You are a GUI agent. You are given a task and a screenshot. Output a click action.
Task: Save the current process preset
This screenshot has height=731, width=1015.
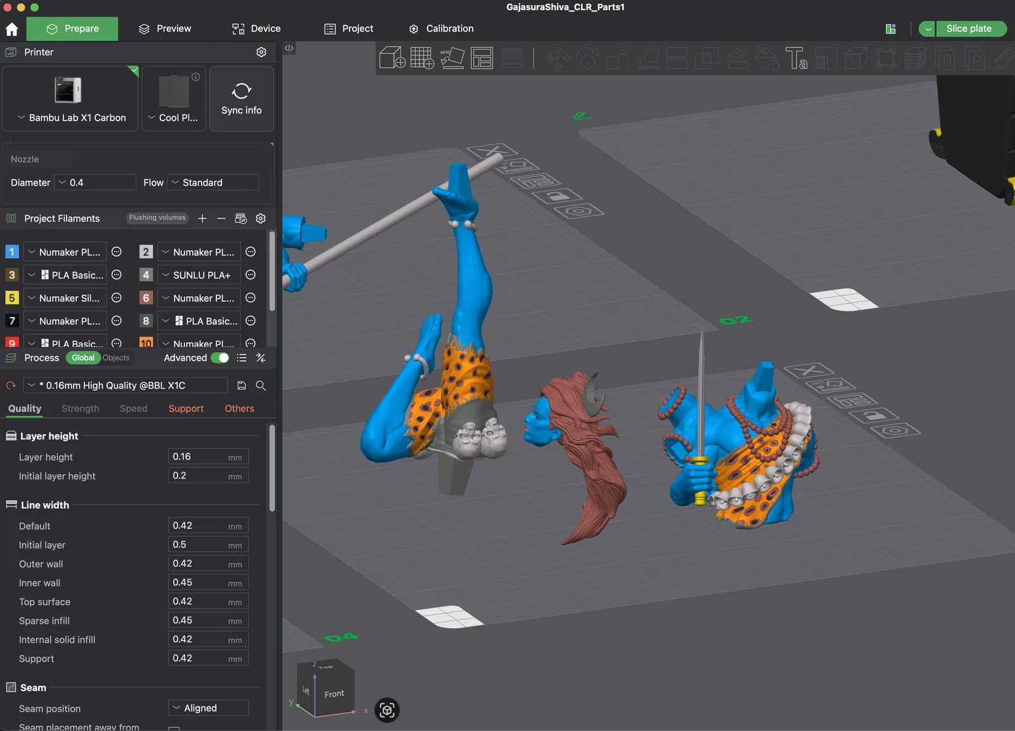pyautogui.click(x=242, y=385)
